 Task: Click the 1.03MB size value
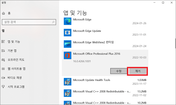pyautogui.click(x=142, y=80)
